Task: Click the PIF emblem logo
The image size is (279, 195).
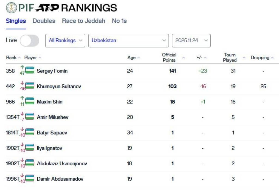Action: click(11, 8)
